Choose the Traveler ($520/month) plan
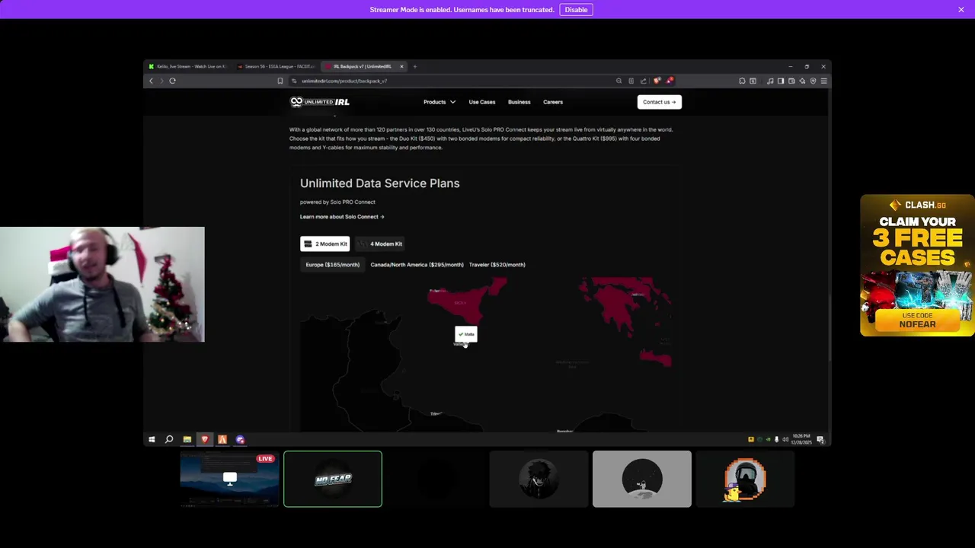Image resolution: width=975 pixels, height=548 pixels. [x=497, y=265]
